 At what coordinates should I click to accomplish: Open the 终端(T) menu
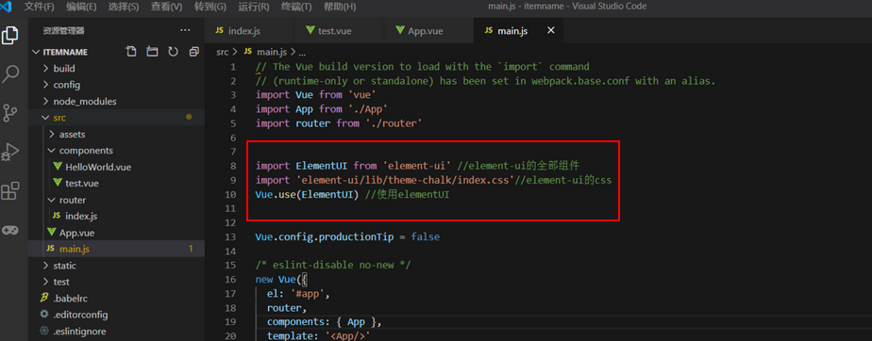click(x=296, y=7)
